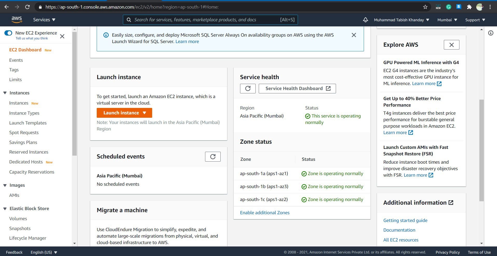The width and height of the screenshot is (497, 256).
Task: Click Learn more in SQL Server banner
Action: click(x=187, y=41)
